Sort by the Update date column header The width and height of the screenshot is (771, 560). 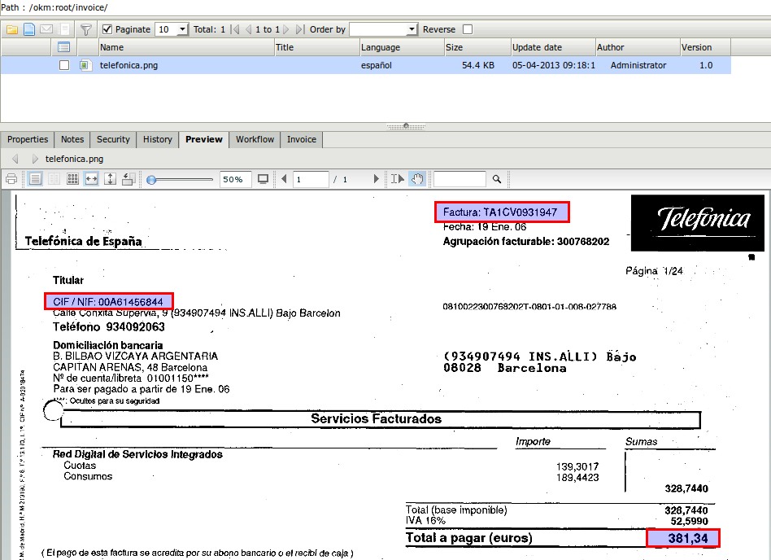click(553, 47)
